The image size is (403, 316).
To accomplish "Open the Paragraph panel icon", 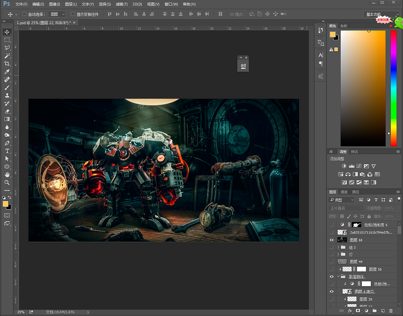I will pos(321,64).
